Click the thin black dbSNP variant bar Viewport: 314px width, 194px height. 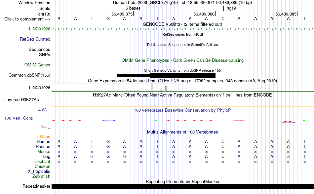pyautogui.click(x=134, y=75)
